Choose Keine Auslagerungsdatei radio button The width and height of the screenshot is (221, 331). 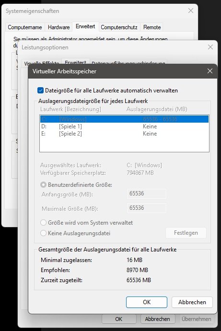click(x=43, y=233)
